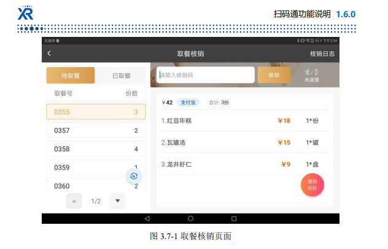Click the figure caption 图 3.7-1 取餐核销页面

[190, 236]
